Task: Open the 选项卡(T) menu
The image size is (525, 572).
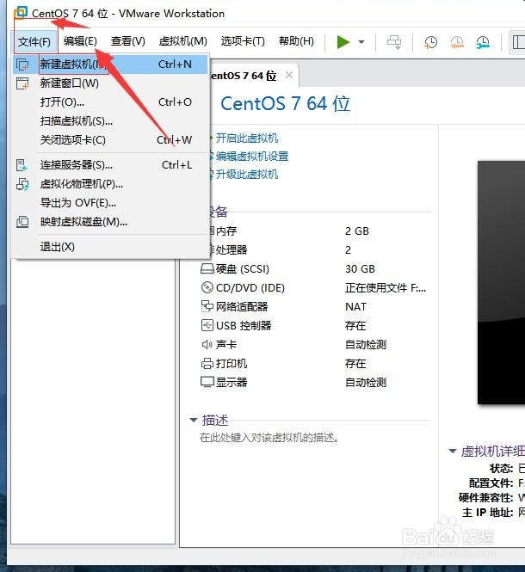Action: (x=243, y=41)
